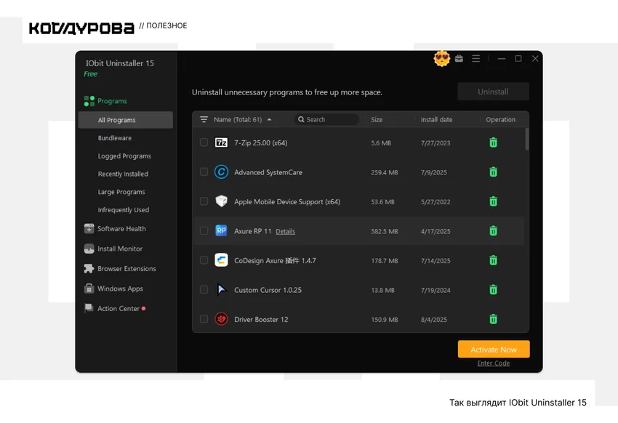
Task: Select All Programs in sidebar
Action: (125, 120)
